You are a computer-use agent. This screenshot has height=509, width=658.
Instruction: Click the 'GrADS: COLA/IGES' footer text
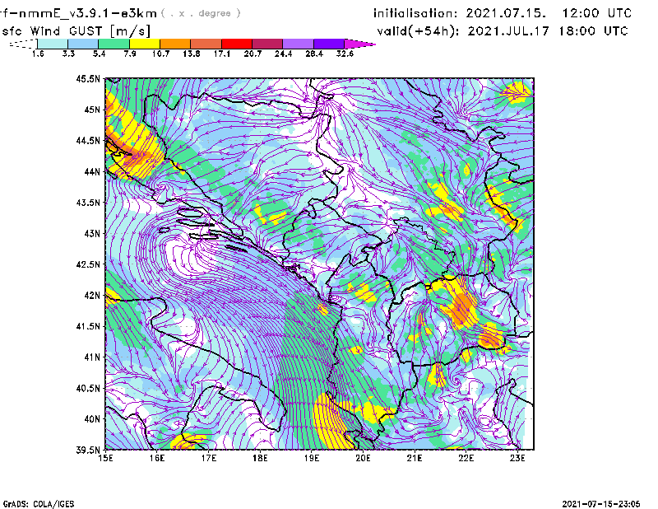coord(38,504)
